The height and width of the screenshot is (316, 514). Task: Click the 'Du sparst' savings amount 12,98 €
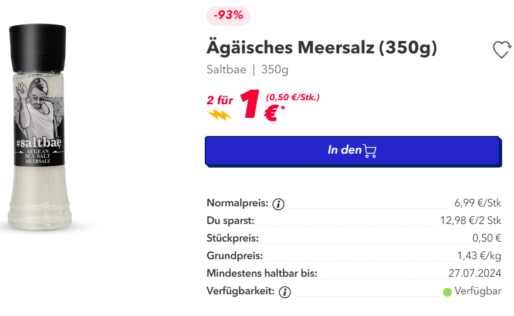pyautogui.click(x=471, y=220)
